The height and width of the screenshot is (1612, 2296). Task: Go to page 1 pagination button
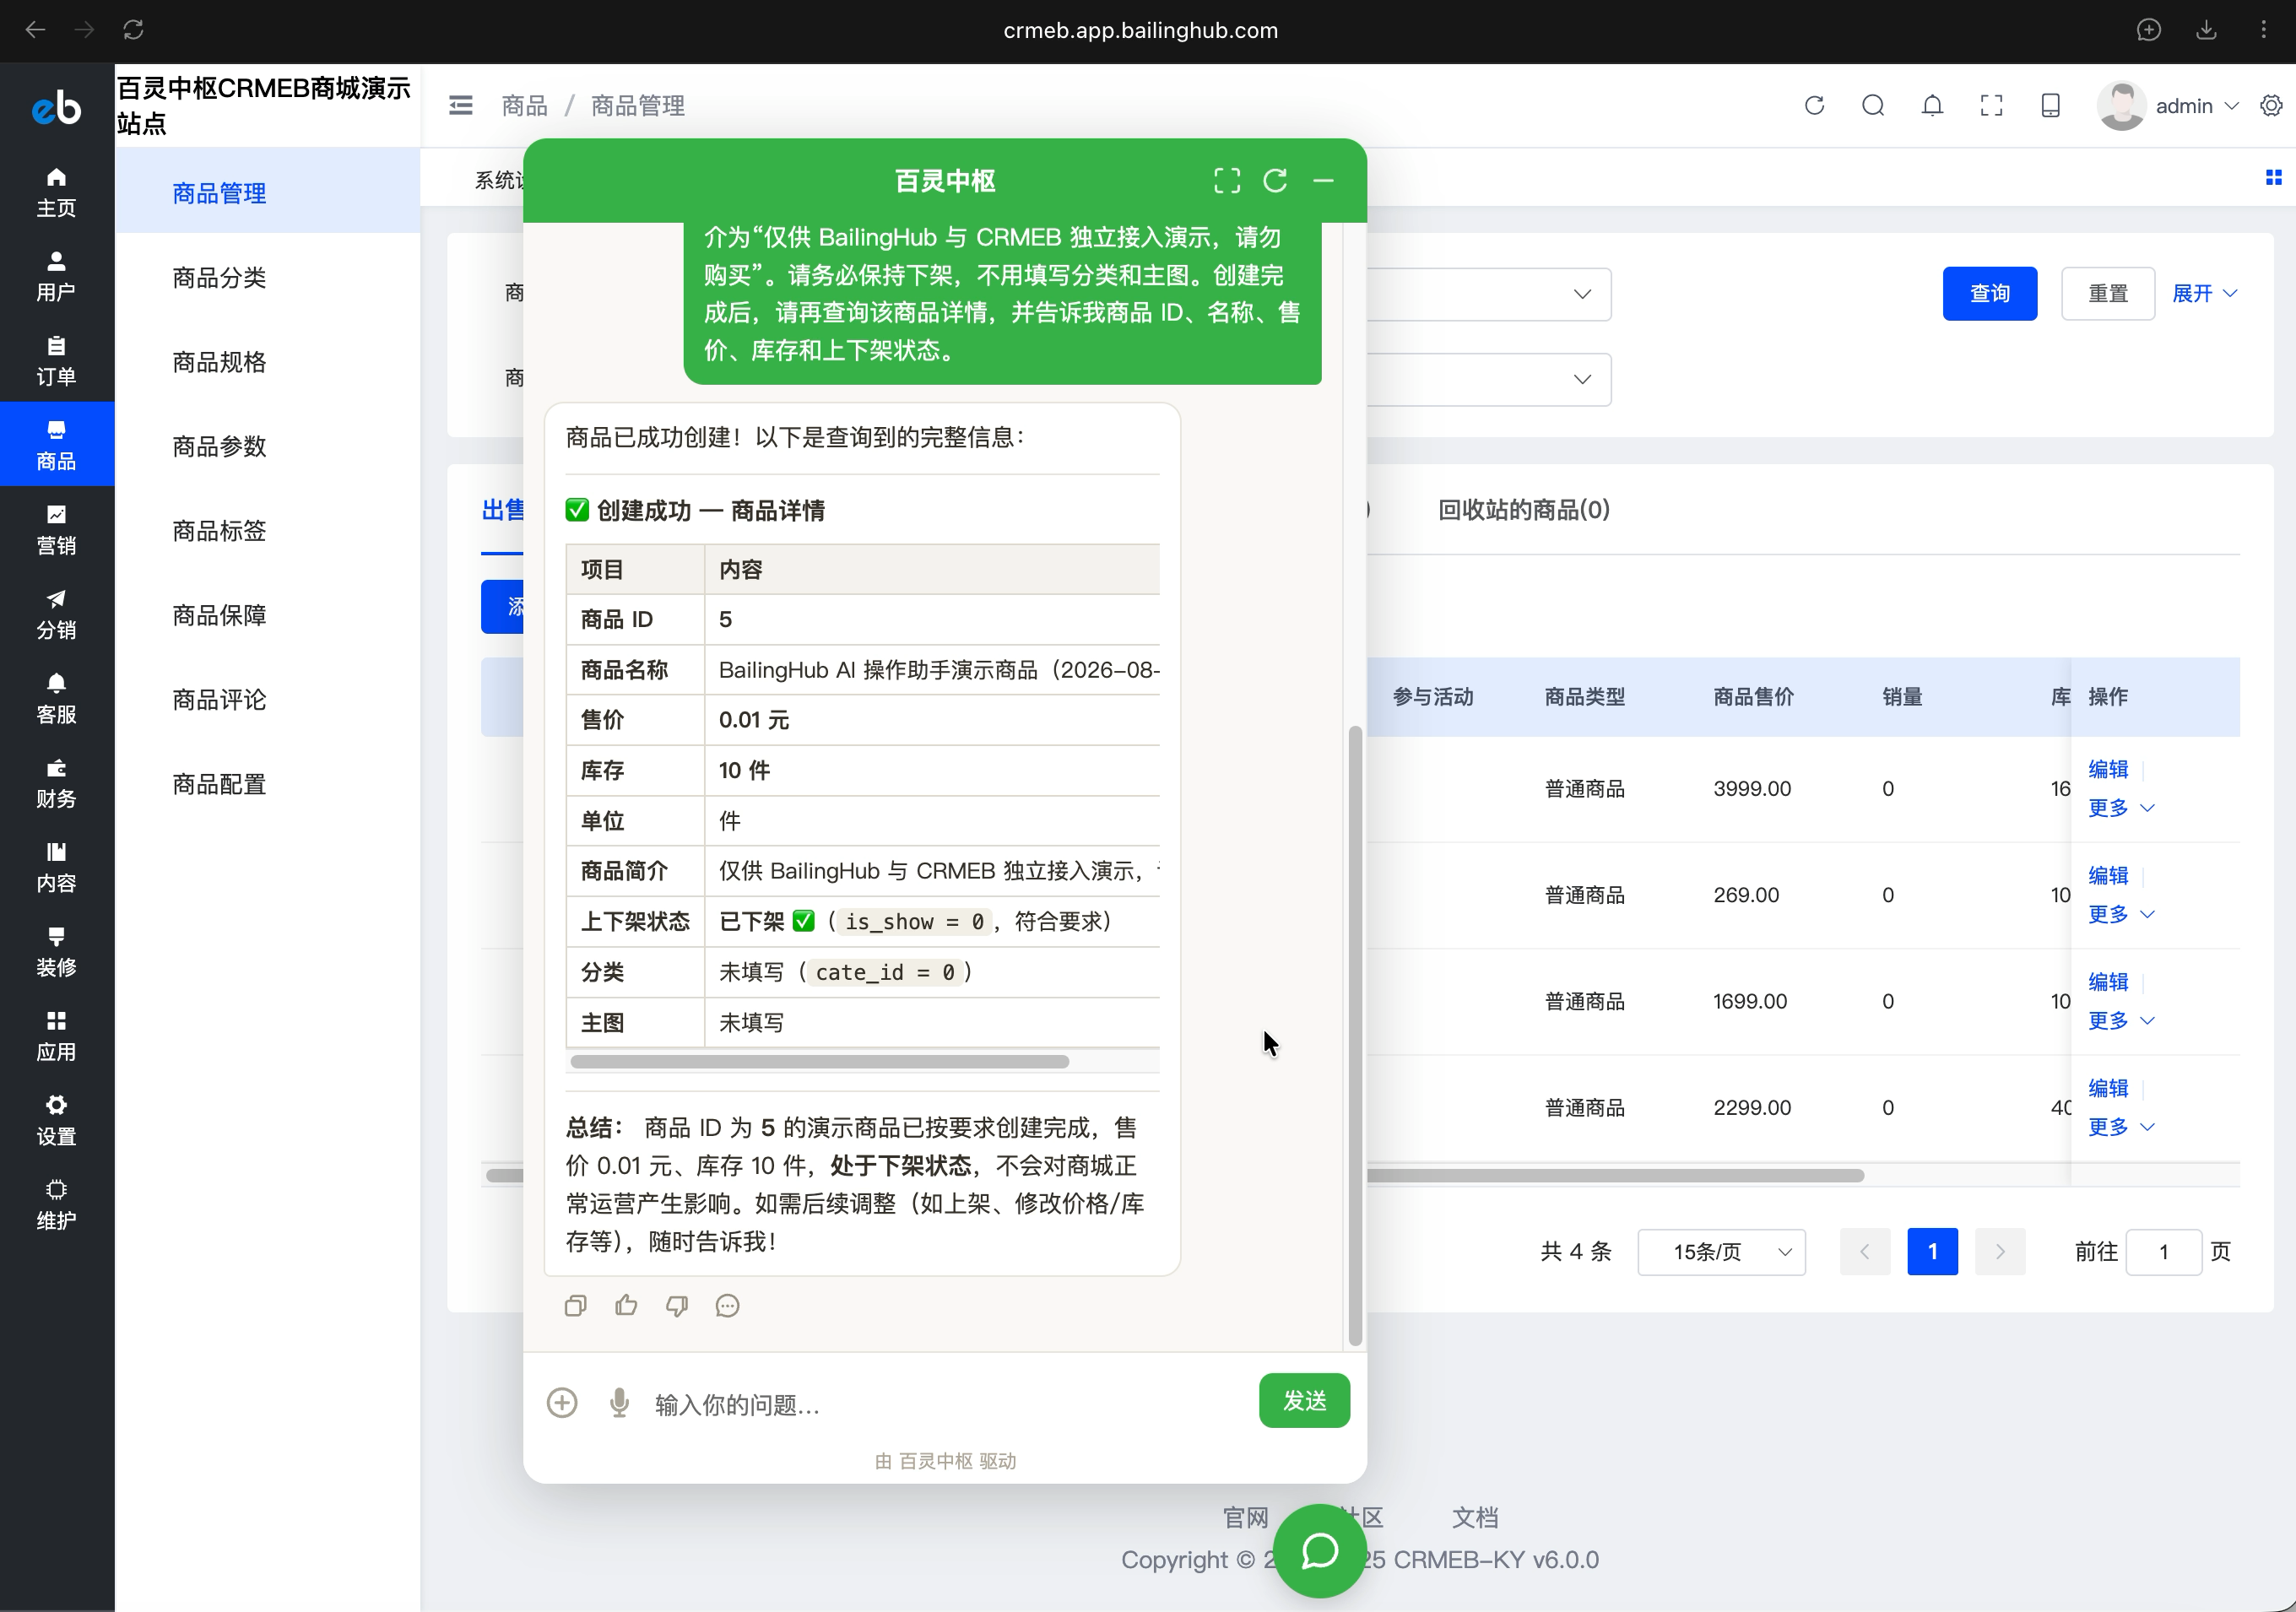[1932, 1252]
